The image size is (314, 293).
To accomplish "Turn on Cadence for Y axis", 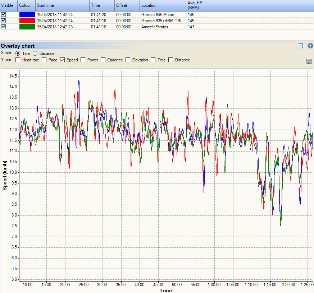I will (103, 60).
